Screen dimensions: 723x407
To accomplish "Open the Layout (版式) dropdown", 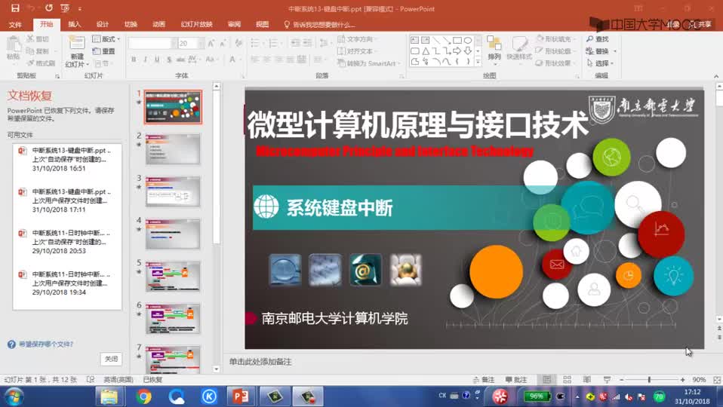I will tap(106, 39).
